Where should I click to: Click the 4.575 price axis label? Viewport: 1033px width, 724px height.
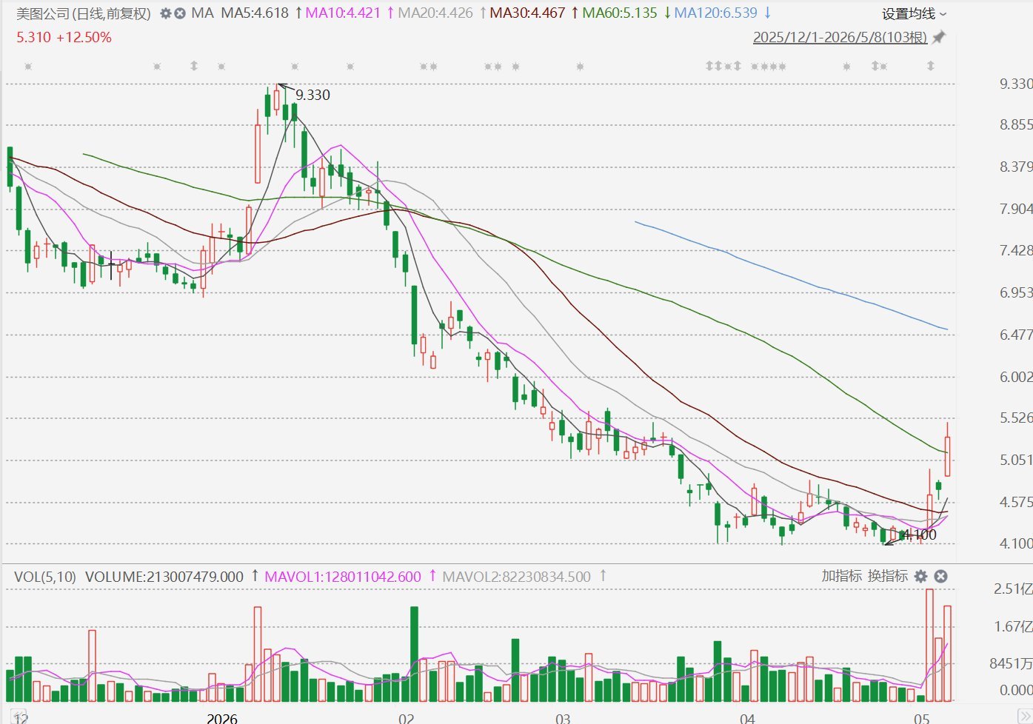pyautogui.click(x=1016, y=502)
